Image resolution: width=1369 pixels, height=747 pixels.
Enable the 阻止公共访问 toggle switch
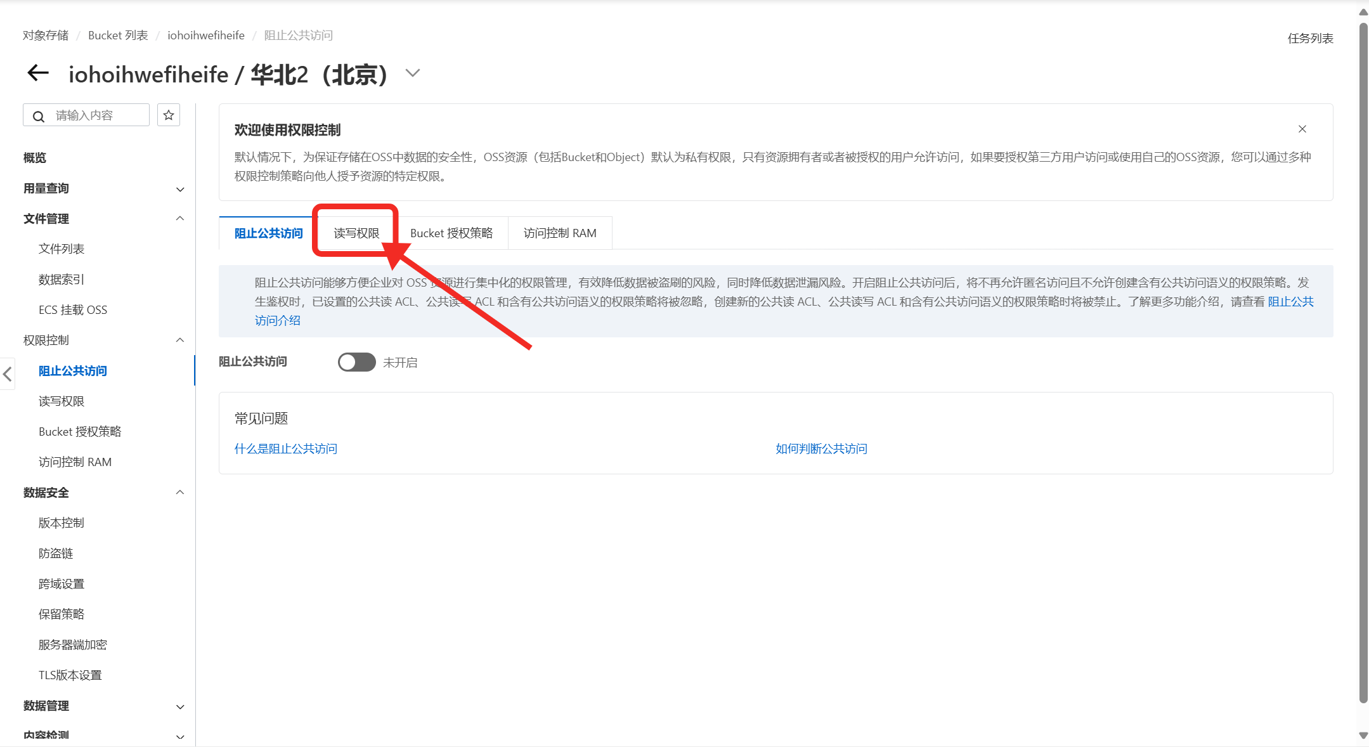point(356,362)
